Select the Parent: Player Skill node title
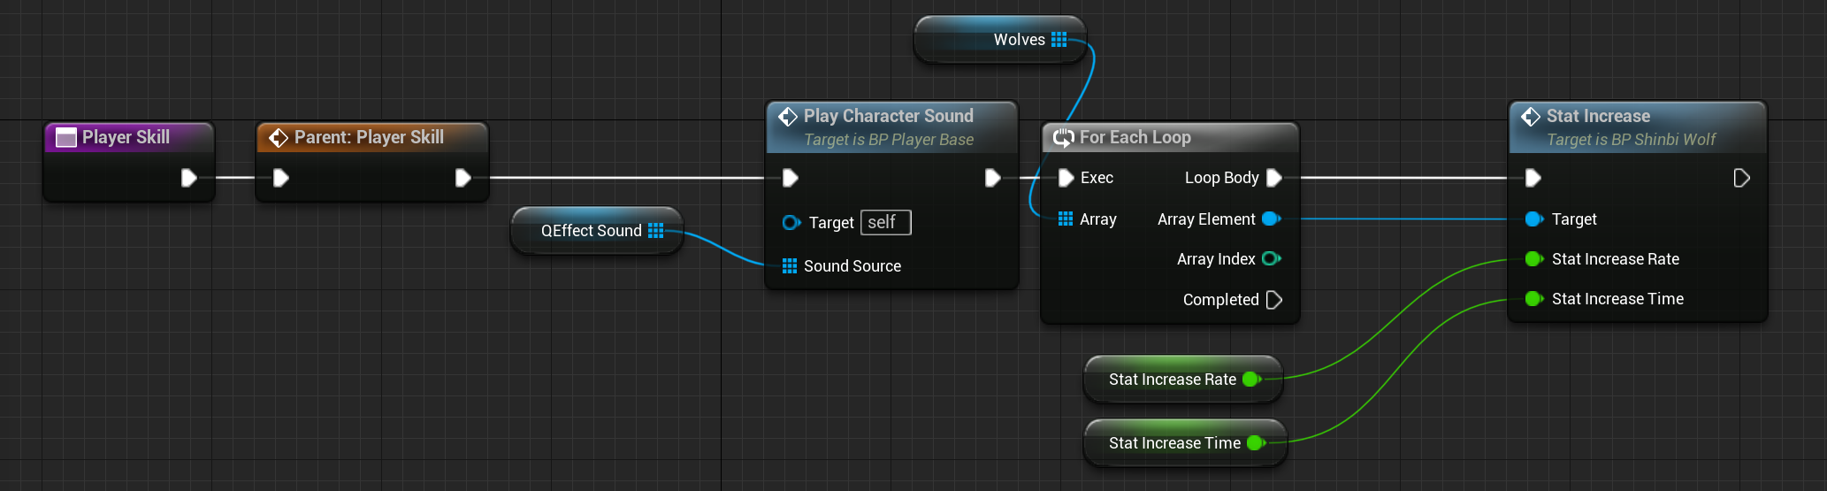 point(369,137)
